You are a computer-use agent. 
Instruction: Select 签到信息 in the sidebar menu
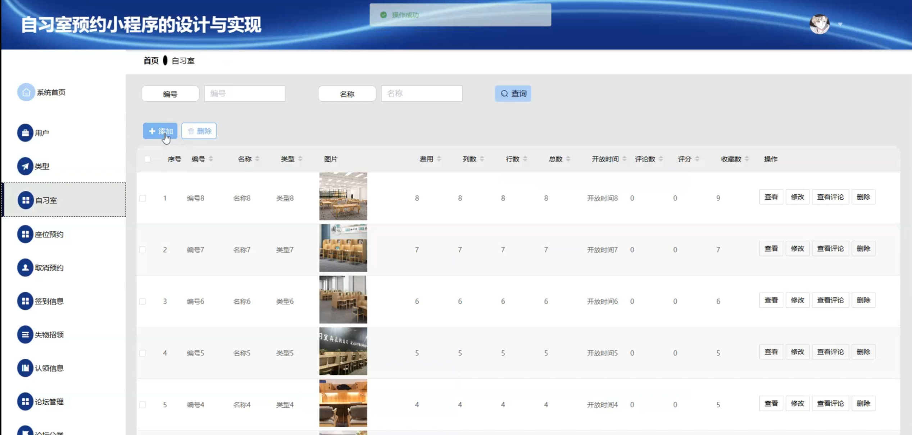coord(49,301)
